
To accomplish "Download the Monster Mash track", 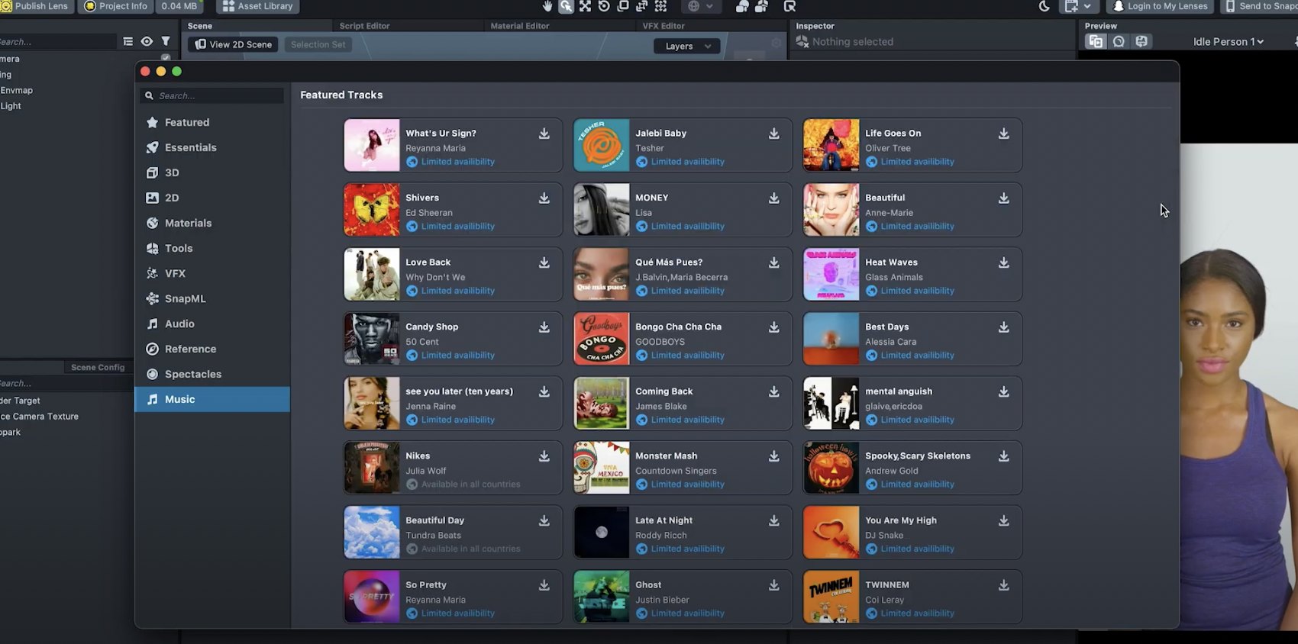I will (x=774, y=456).
